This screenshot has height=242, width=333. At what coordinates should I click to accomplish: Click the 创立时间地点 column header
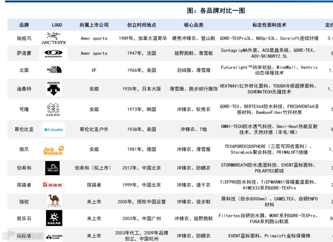142,25
